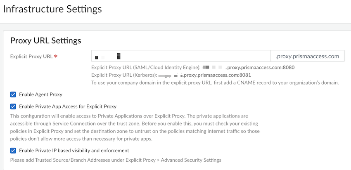Click the Explicit Proxy URL input field

(x=180, y=56)
